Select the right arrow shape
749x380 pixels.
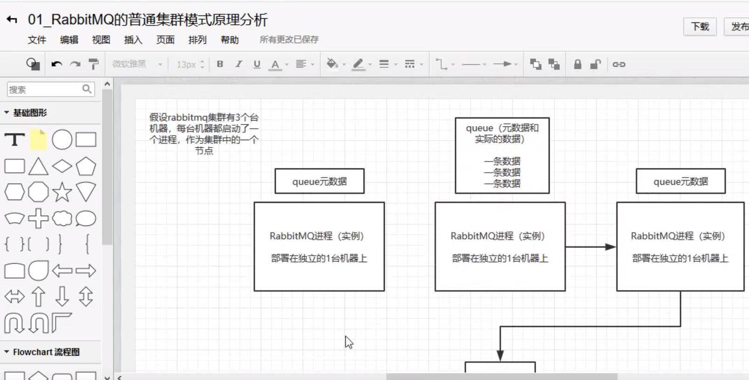(x=86, y=271)
